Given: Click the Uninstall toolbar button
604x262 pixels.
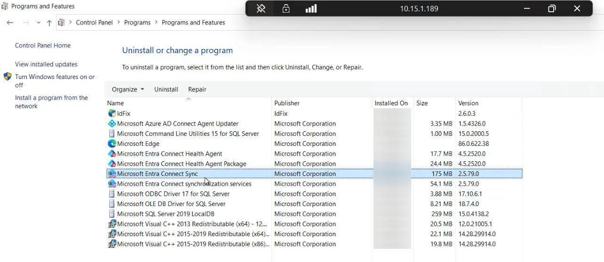Looking at the screenshot, I should point(166,89).
